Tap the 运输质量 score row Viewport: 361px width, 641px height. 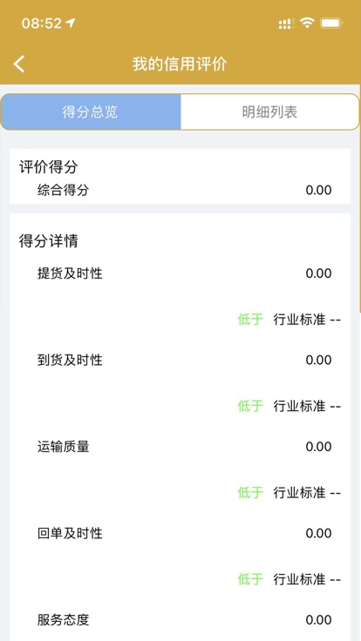pyautogui.click(x=180, y=447)
